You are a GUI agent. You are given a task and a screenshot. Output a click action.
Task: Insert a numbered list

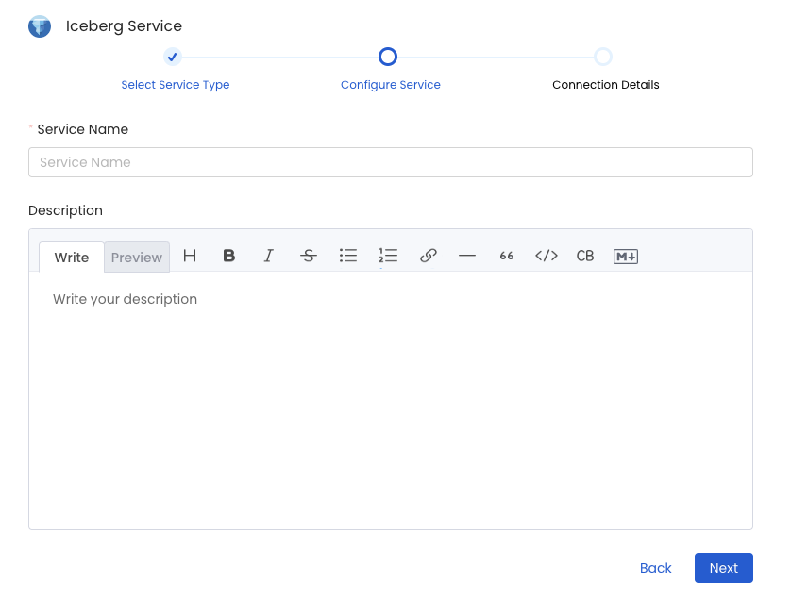pyautogui.click(x=388, y=255)
